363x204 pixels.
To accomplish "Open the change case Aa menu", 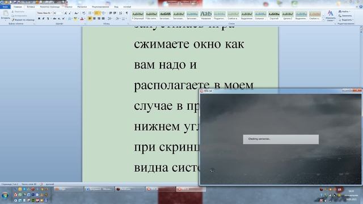I will point(76,13).
